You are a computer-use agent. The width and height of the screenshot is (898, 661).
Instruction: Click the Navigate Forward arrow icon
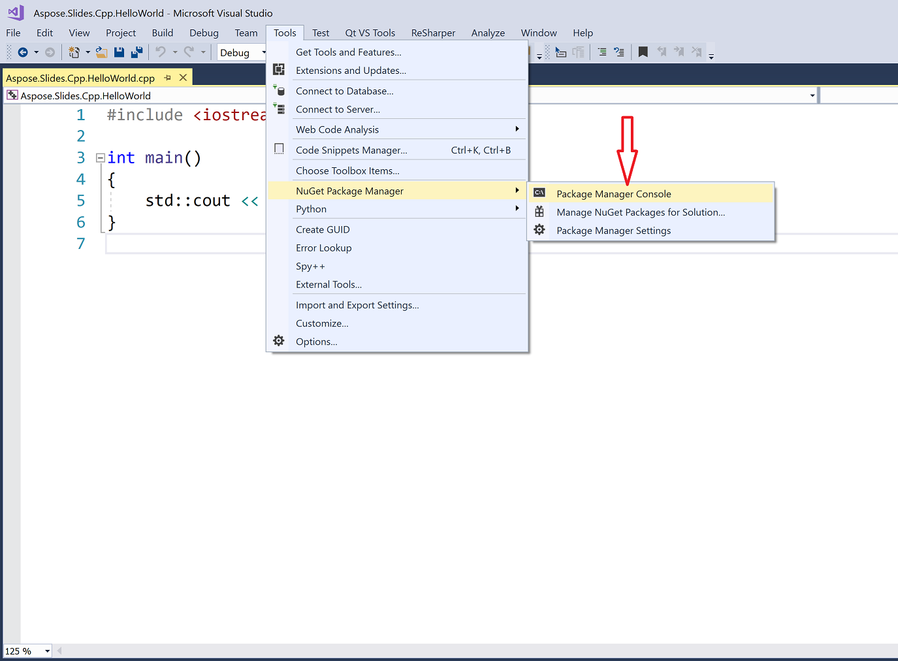click(50, 52)
